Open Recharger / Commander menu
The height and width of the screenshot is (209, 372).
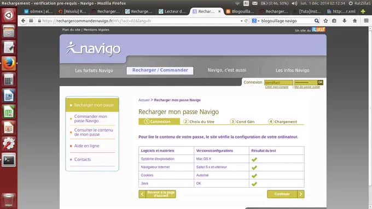pos(160,70)
